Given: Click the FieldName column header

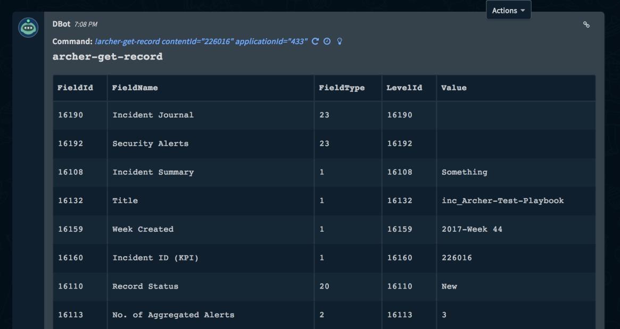Looking at the screenshot, I should tap(135, 88).
